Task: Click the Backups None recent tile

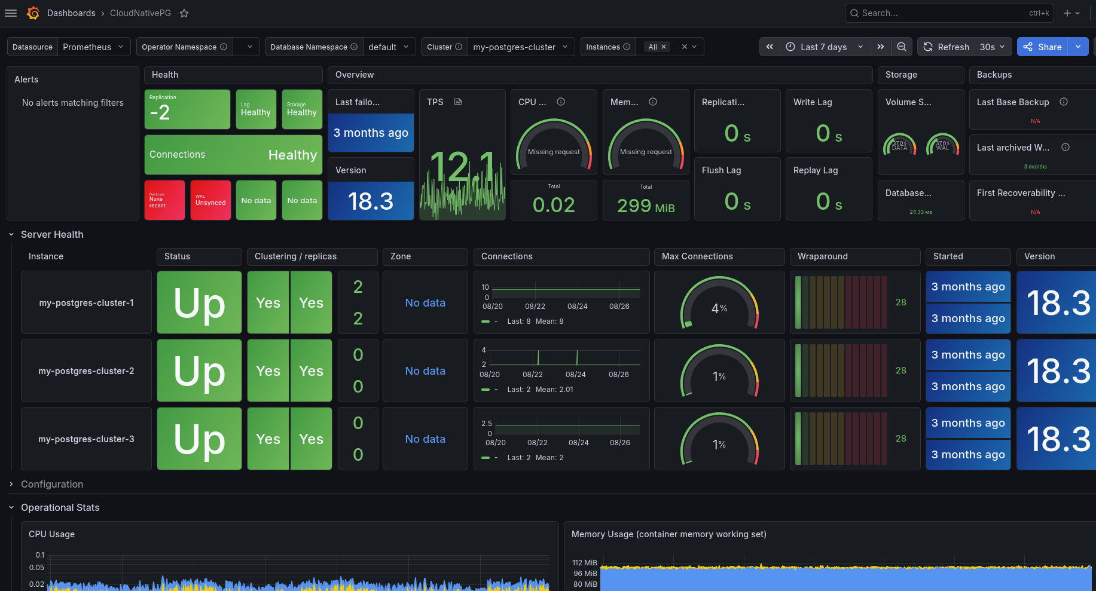Action: pos(164,200)
